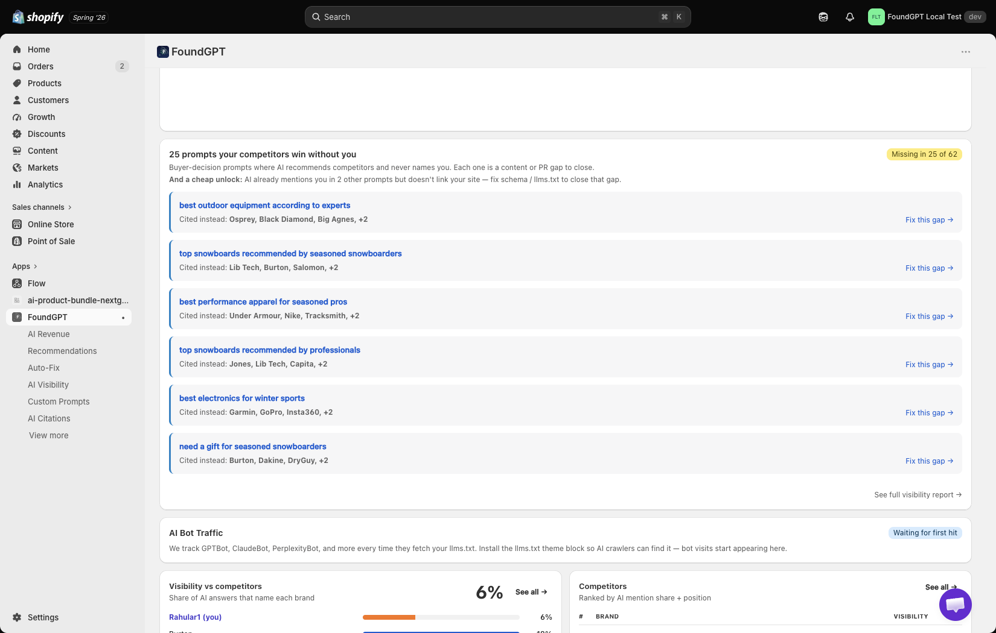Click the Point of Sale icon

tap(17, 241)
